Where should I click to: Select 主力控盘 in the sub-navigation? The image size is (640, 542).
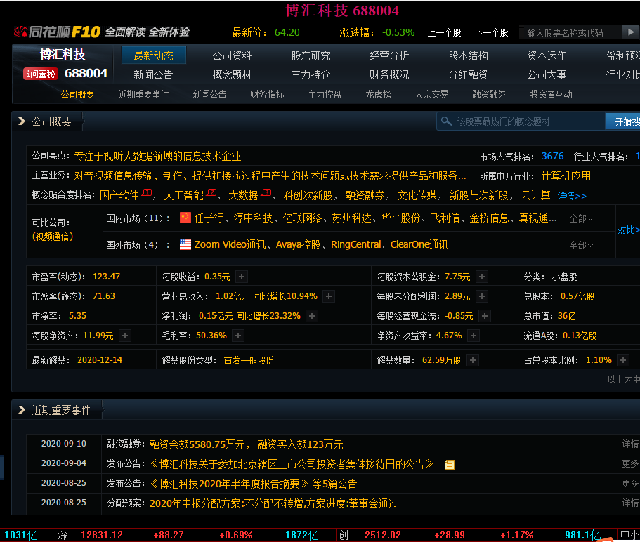click(x=325, y=95)
